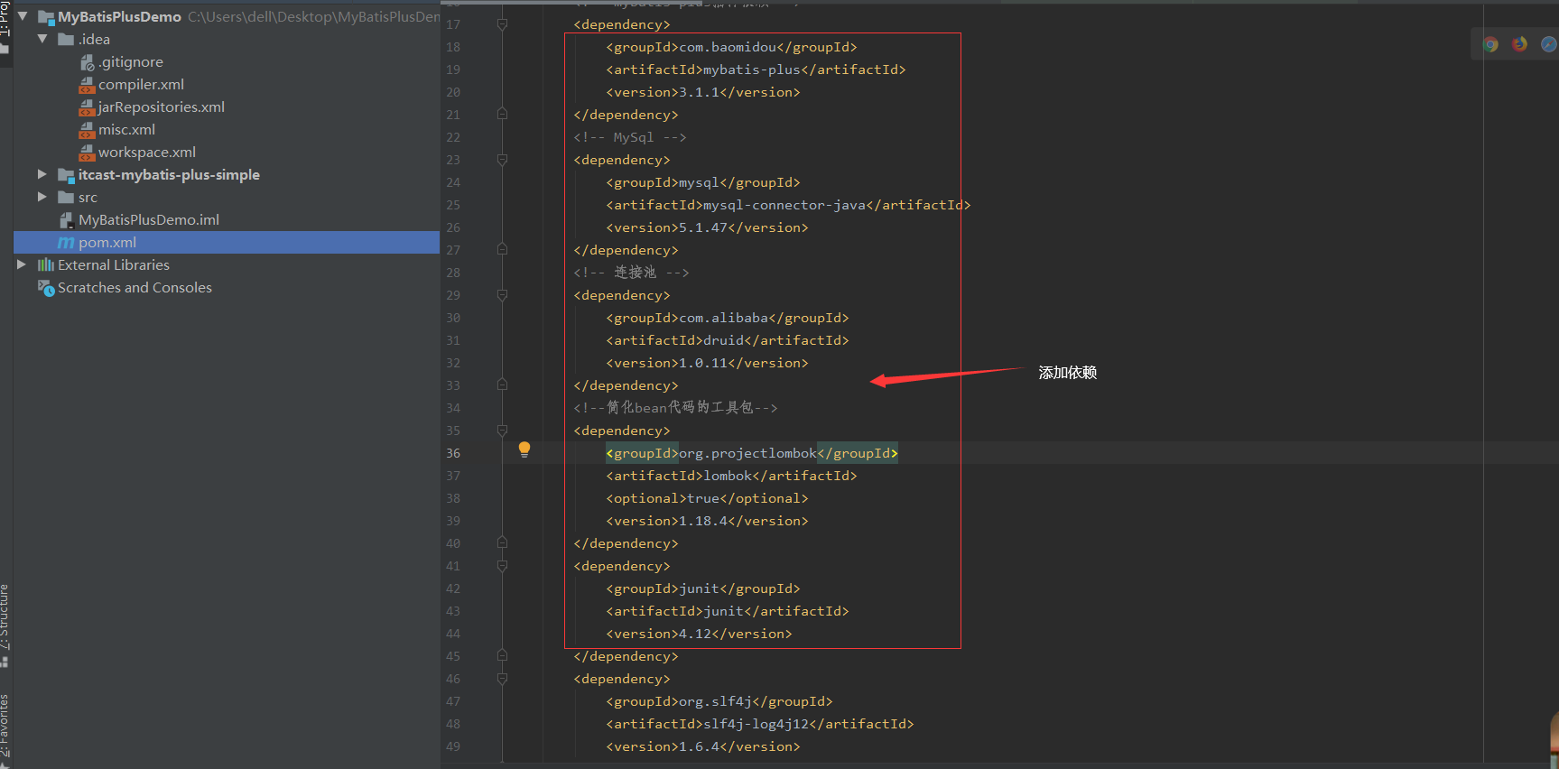Select the .gitignore file
This screenshot has height=769, width=1559.
pos(131,61)
